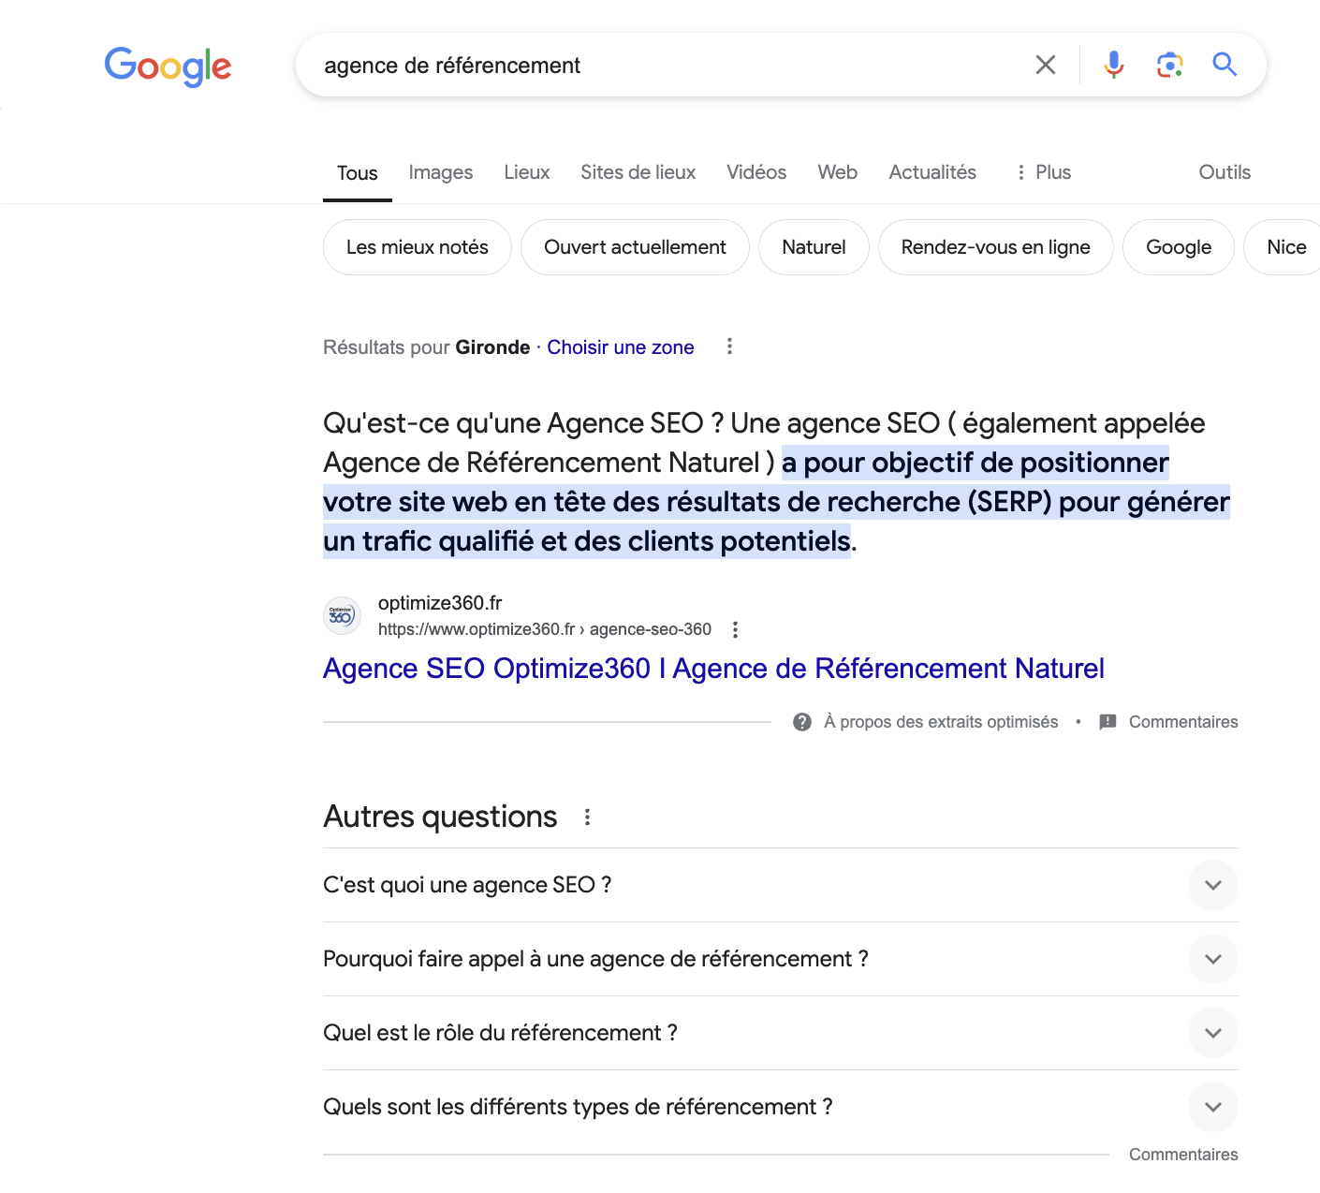Enable the 'Les mieux notés' filter chip
Image resolution: width=1320 pixels, height=1193 pixels.
(x=417, y=247)
